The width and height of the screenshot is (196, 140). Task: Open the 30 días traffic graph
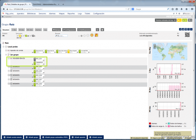[x=169, y=87]
